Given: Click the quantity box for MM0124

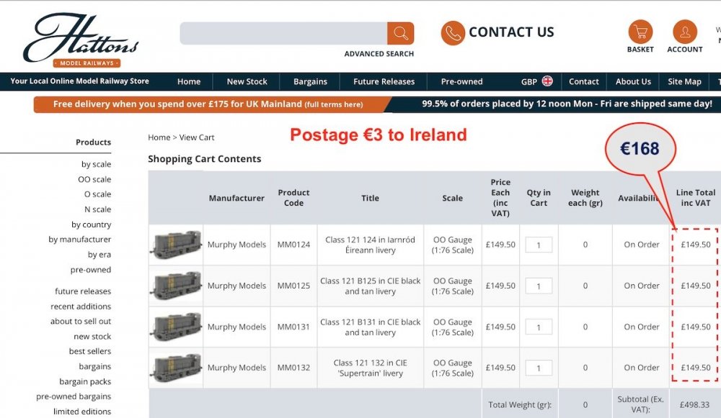Looking at the screenshot, I should 539,245.
